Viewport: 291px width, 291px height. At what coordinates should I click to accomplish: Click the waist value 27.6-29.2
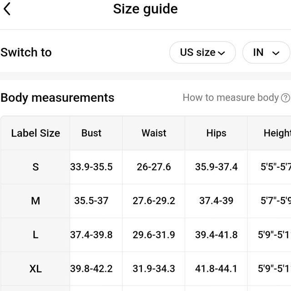click(x=154, y=201)
